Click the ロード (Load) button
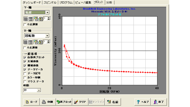The height and width of the screenshot is (107, 190). (x=31, y=102)
